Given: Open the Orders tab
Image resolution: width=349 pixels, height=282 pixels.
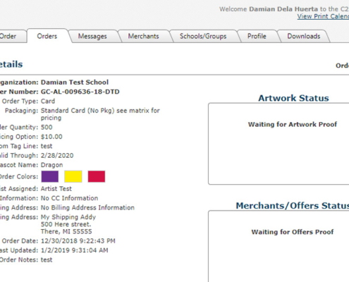Looking at the screenshot, I should tap(47, 36).
